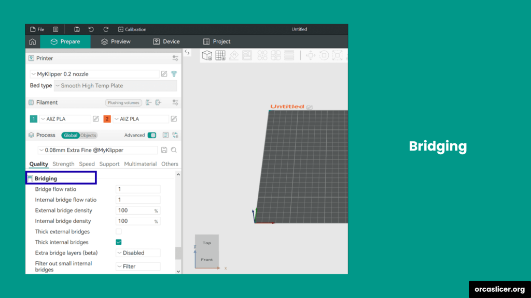
Task: Click the search process settings magnifier
Action: tap(174, 150)
